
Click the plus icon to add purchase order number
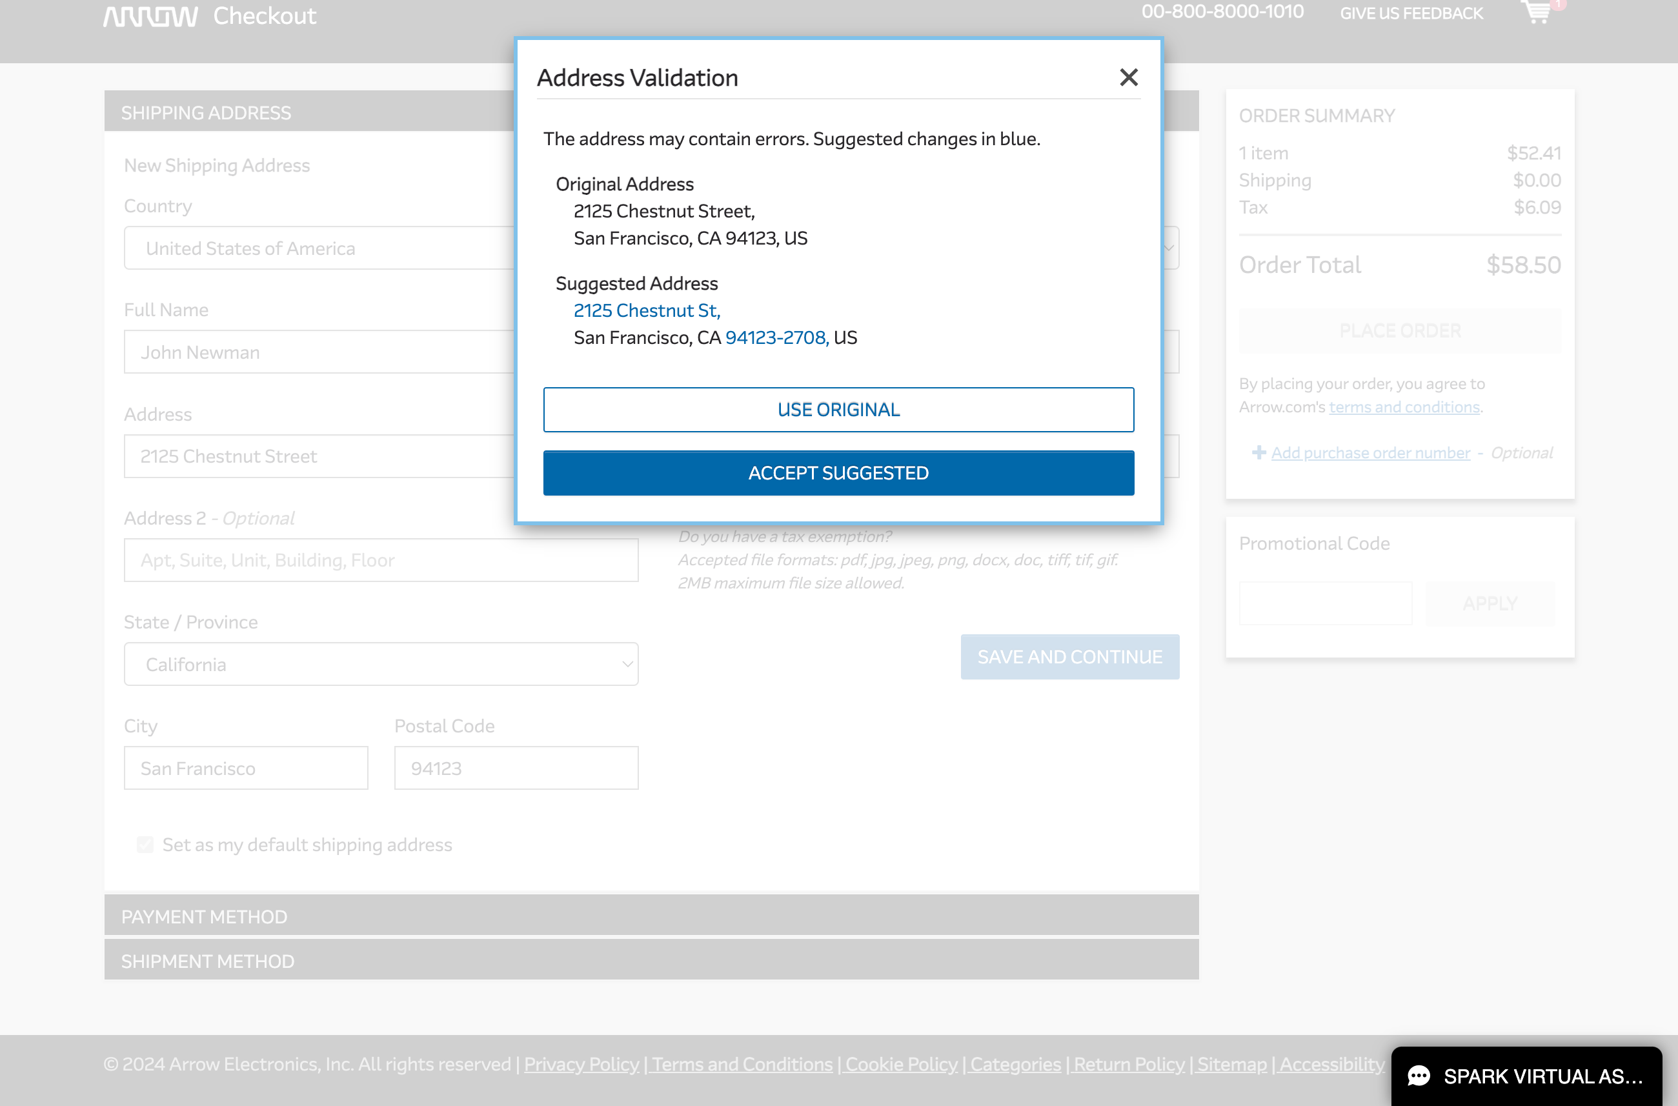[1260, 452]
